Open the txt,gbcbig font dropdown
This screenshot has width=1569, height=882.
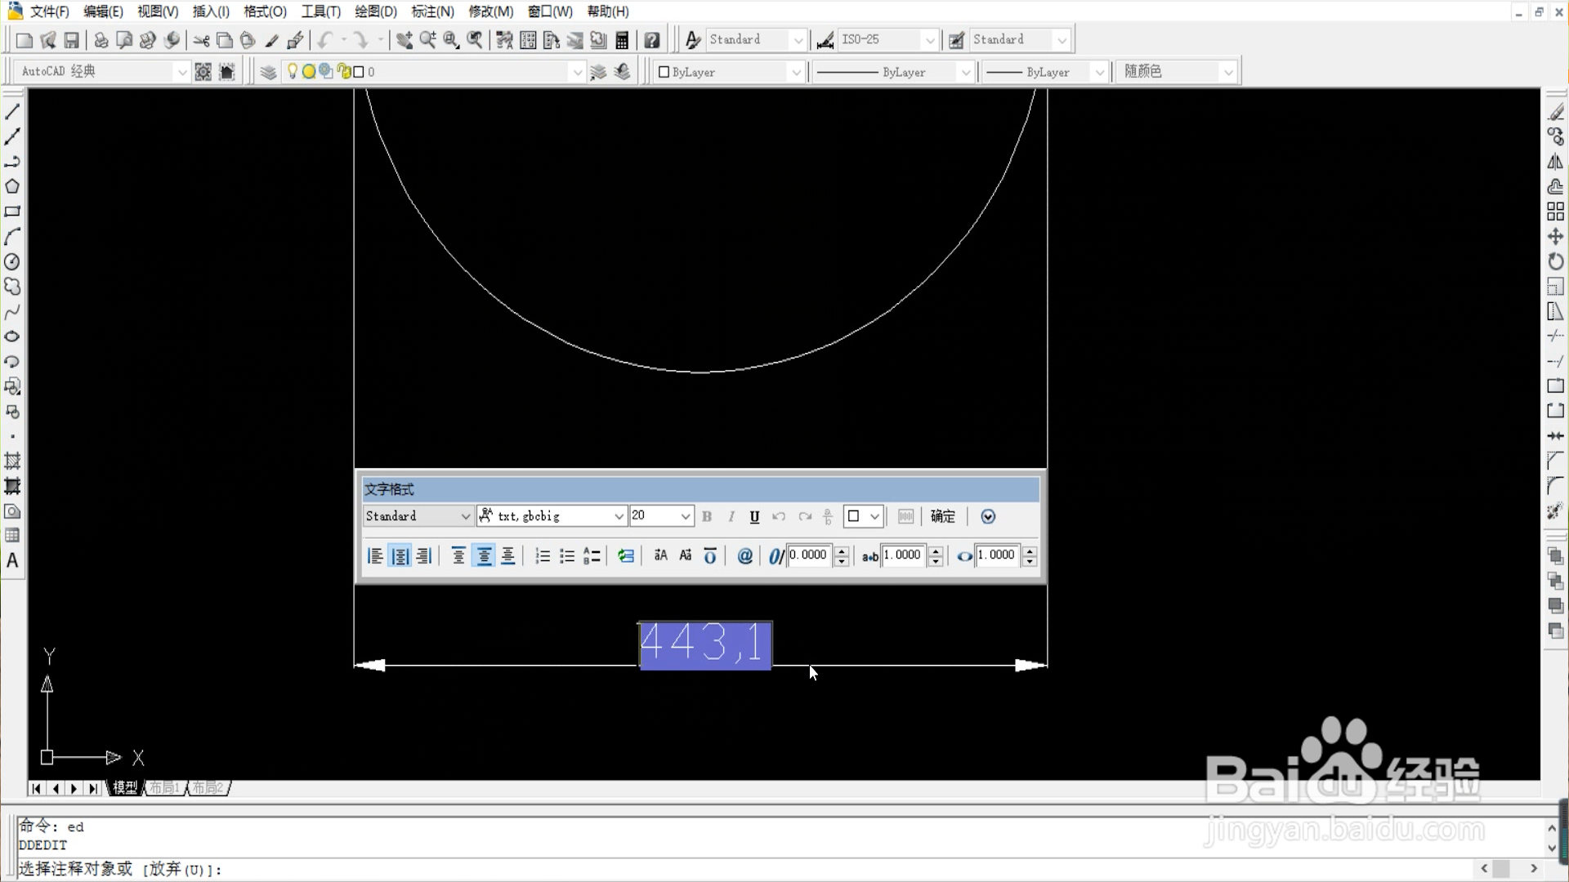click(619, 516)
